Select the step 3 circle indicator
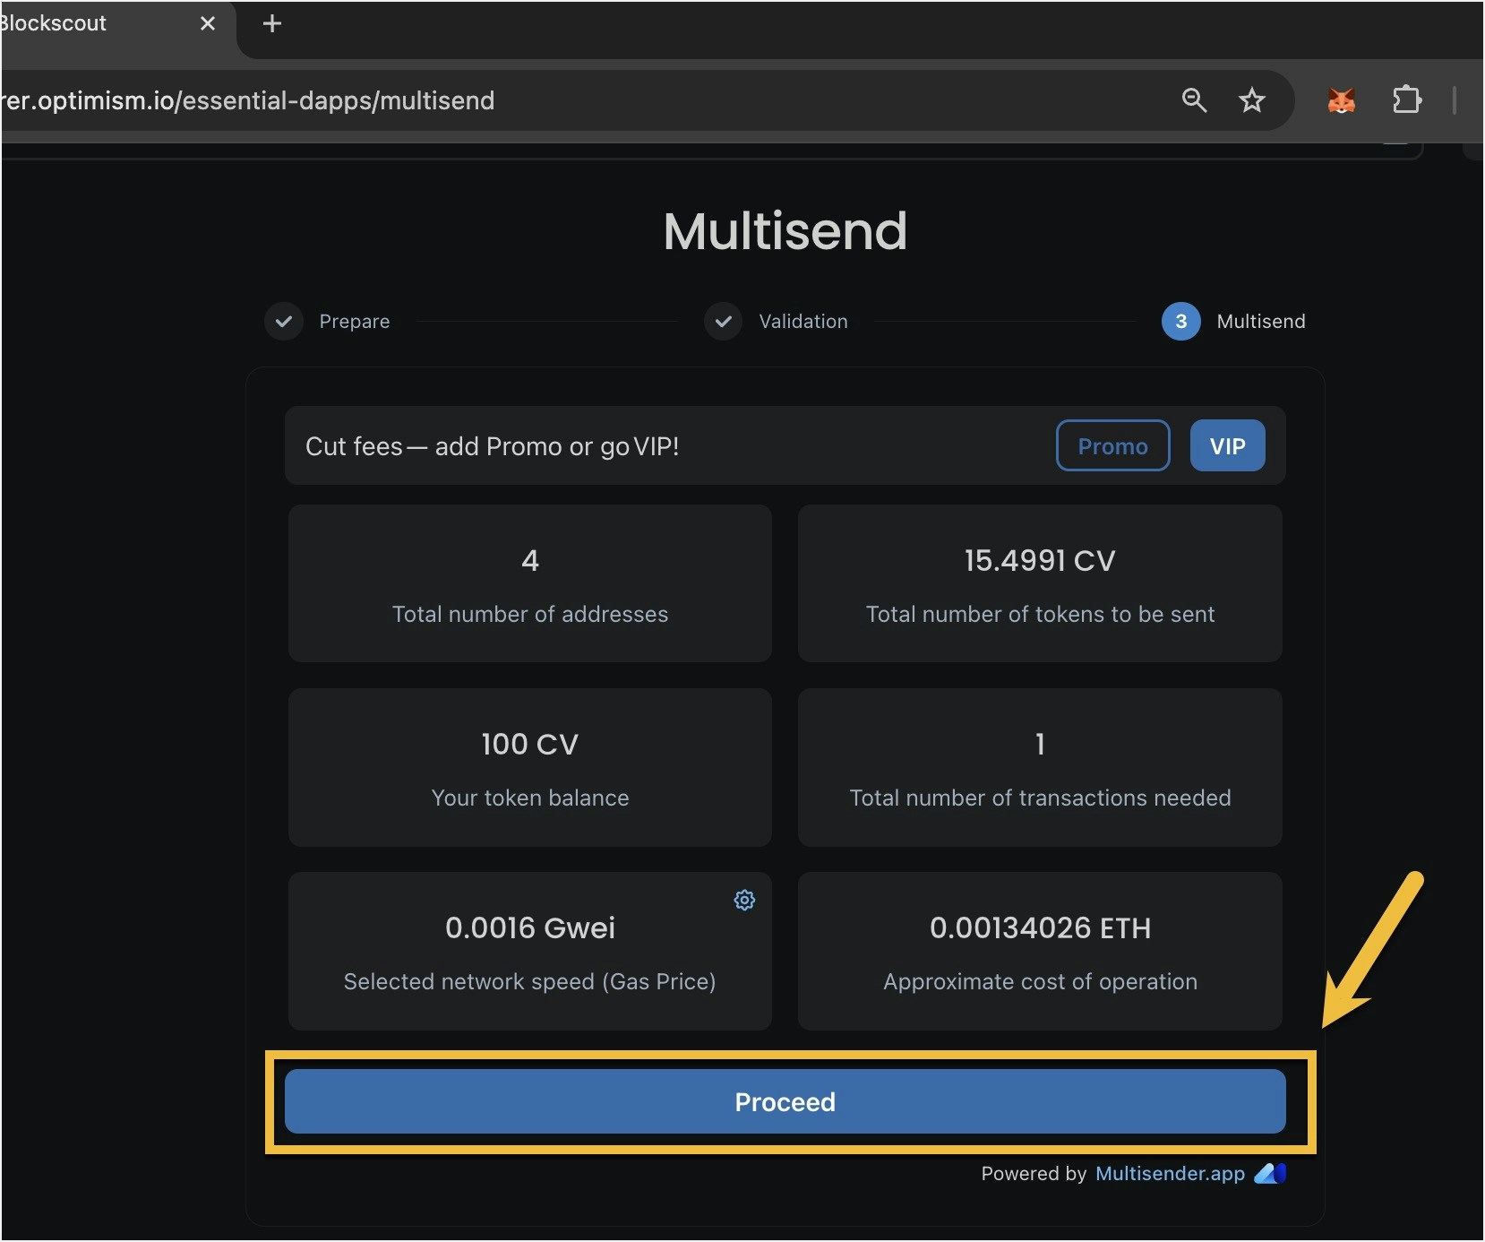 coord(1180,321)
